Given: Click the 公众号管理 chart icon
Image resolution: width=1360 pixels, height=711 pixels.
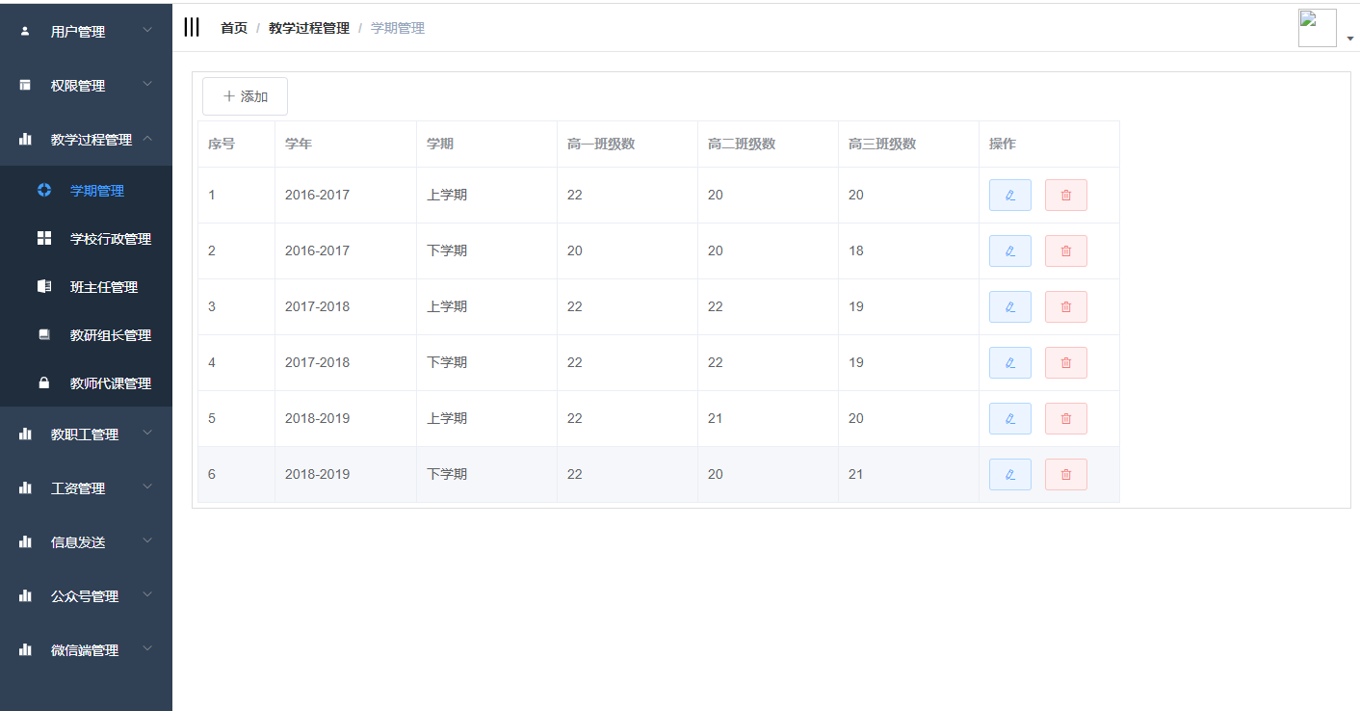Looking at the screenshot, I should (x=25, y=595).
